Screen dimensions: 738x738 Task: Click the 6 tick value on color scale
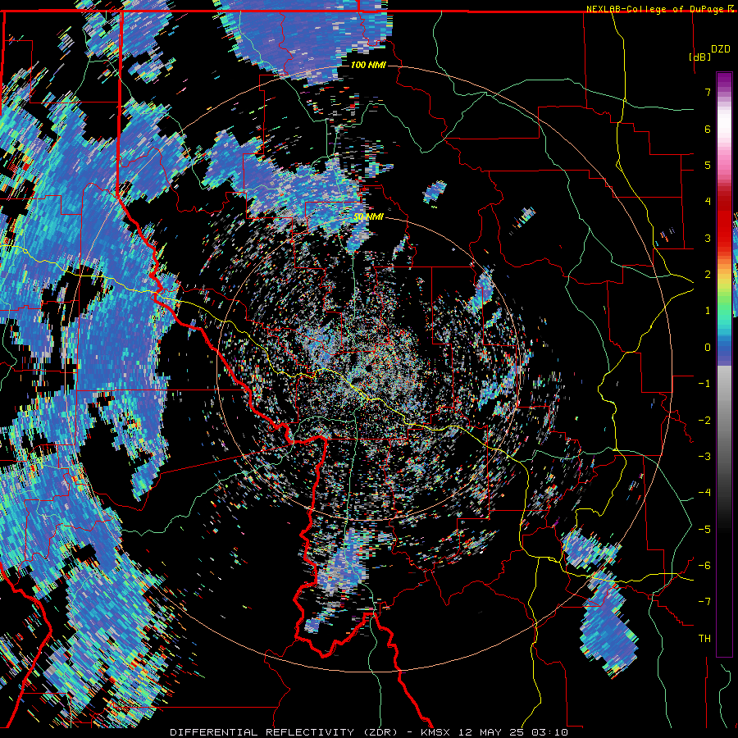click(x=708, y=129)
